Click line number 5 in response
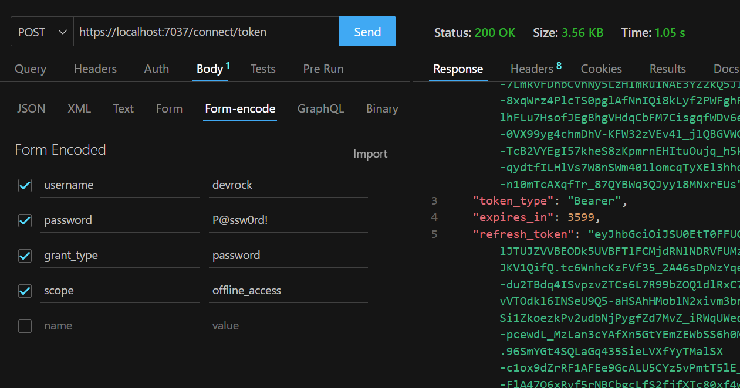 pos(434,234)
